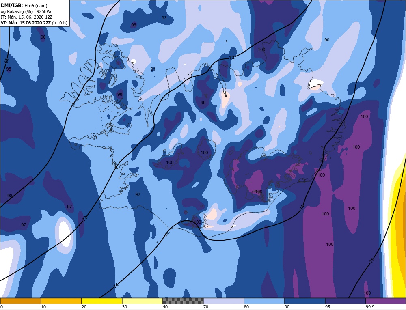Click the '70' legend scale label
This screenshot has width=406, height=310.
[x=205, y=307]
